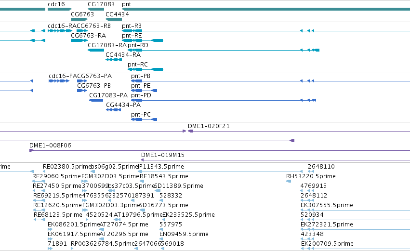Select BAC clone DME1-020F21
Viewport: 410px width, 251px height.
coord(209,126)
